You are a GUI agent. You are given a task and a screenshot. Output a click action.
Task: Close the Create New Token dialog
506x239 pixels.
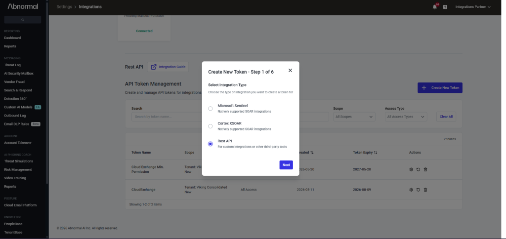pos(290,70)
